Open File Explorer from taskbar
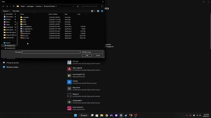 (102, 115)
